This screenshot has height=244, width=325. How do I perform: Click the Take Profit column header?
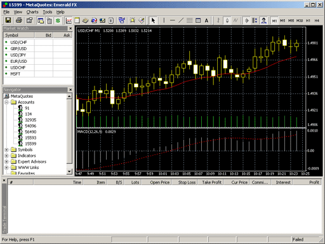click(x=211, y=182)
